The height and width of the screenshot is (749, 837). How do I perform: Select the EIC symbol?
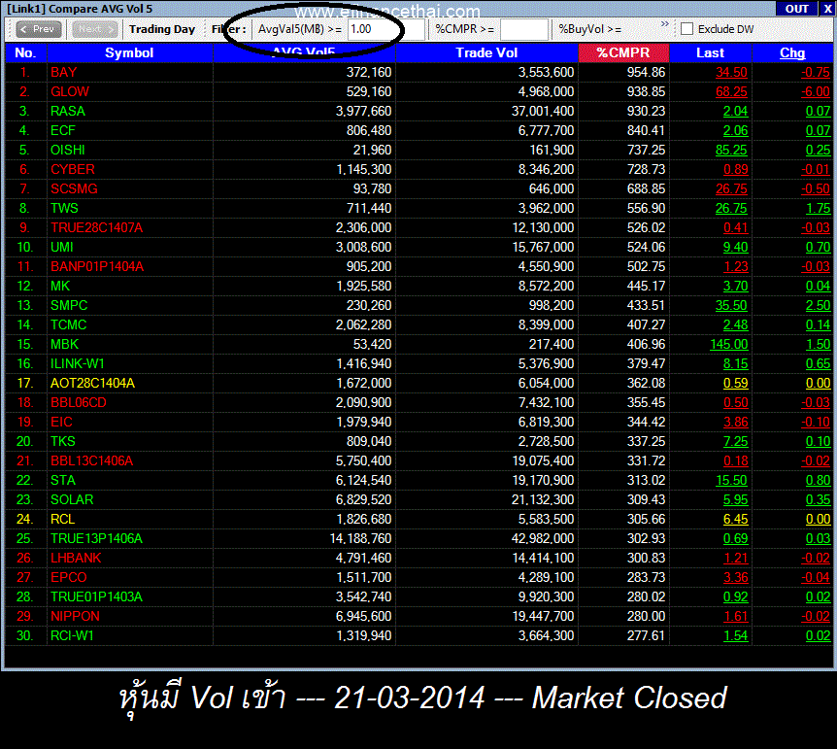click(x=61, y=422)
